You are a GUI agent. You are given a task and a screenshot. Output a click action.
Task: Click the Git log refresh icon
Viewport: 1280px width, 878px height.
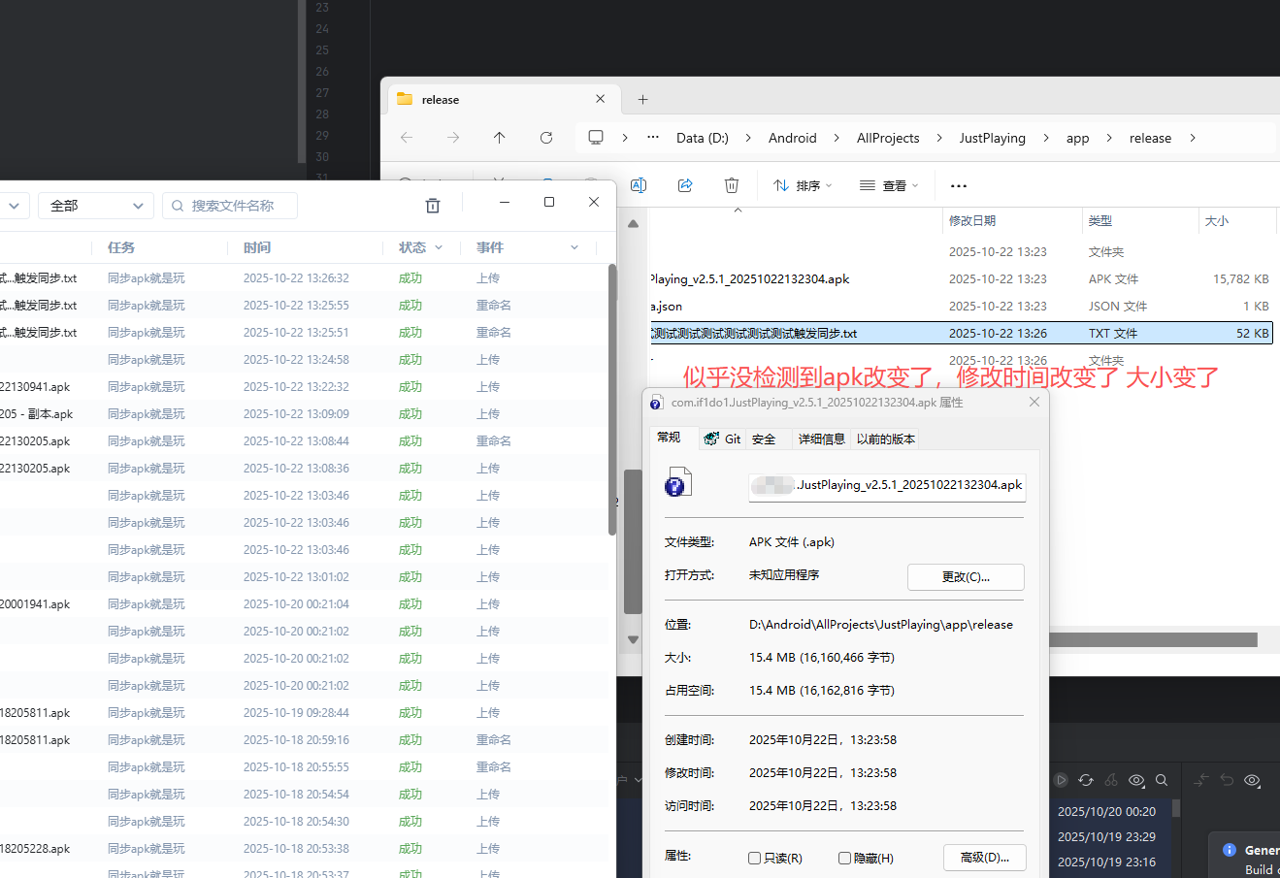pyautogui.click(x=1086, y=780)
